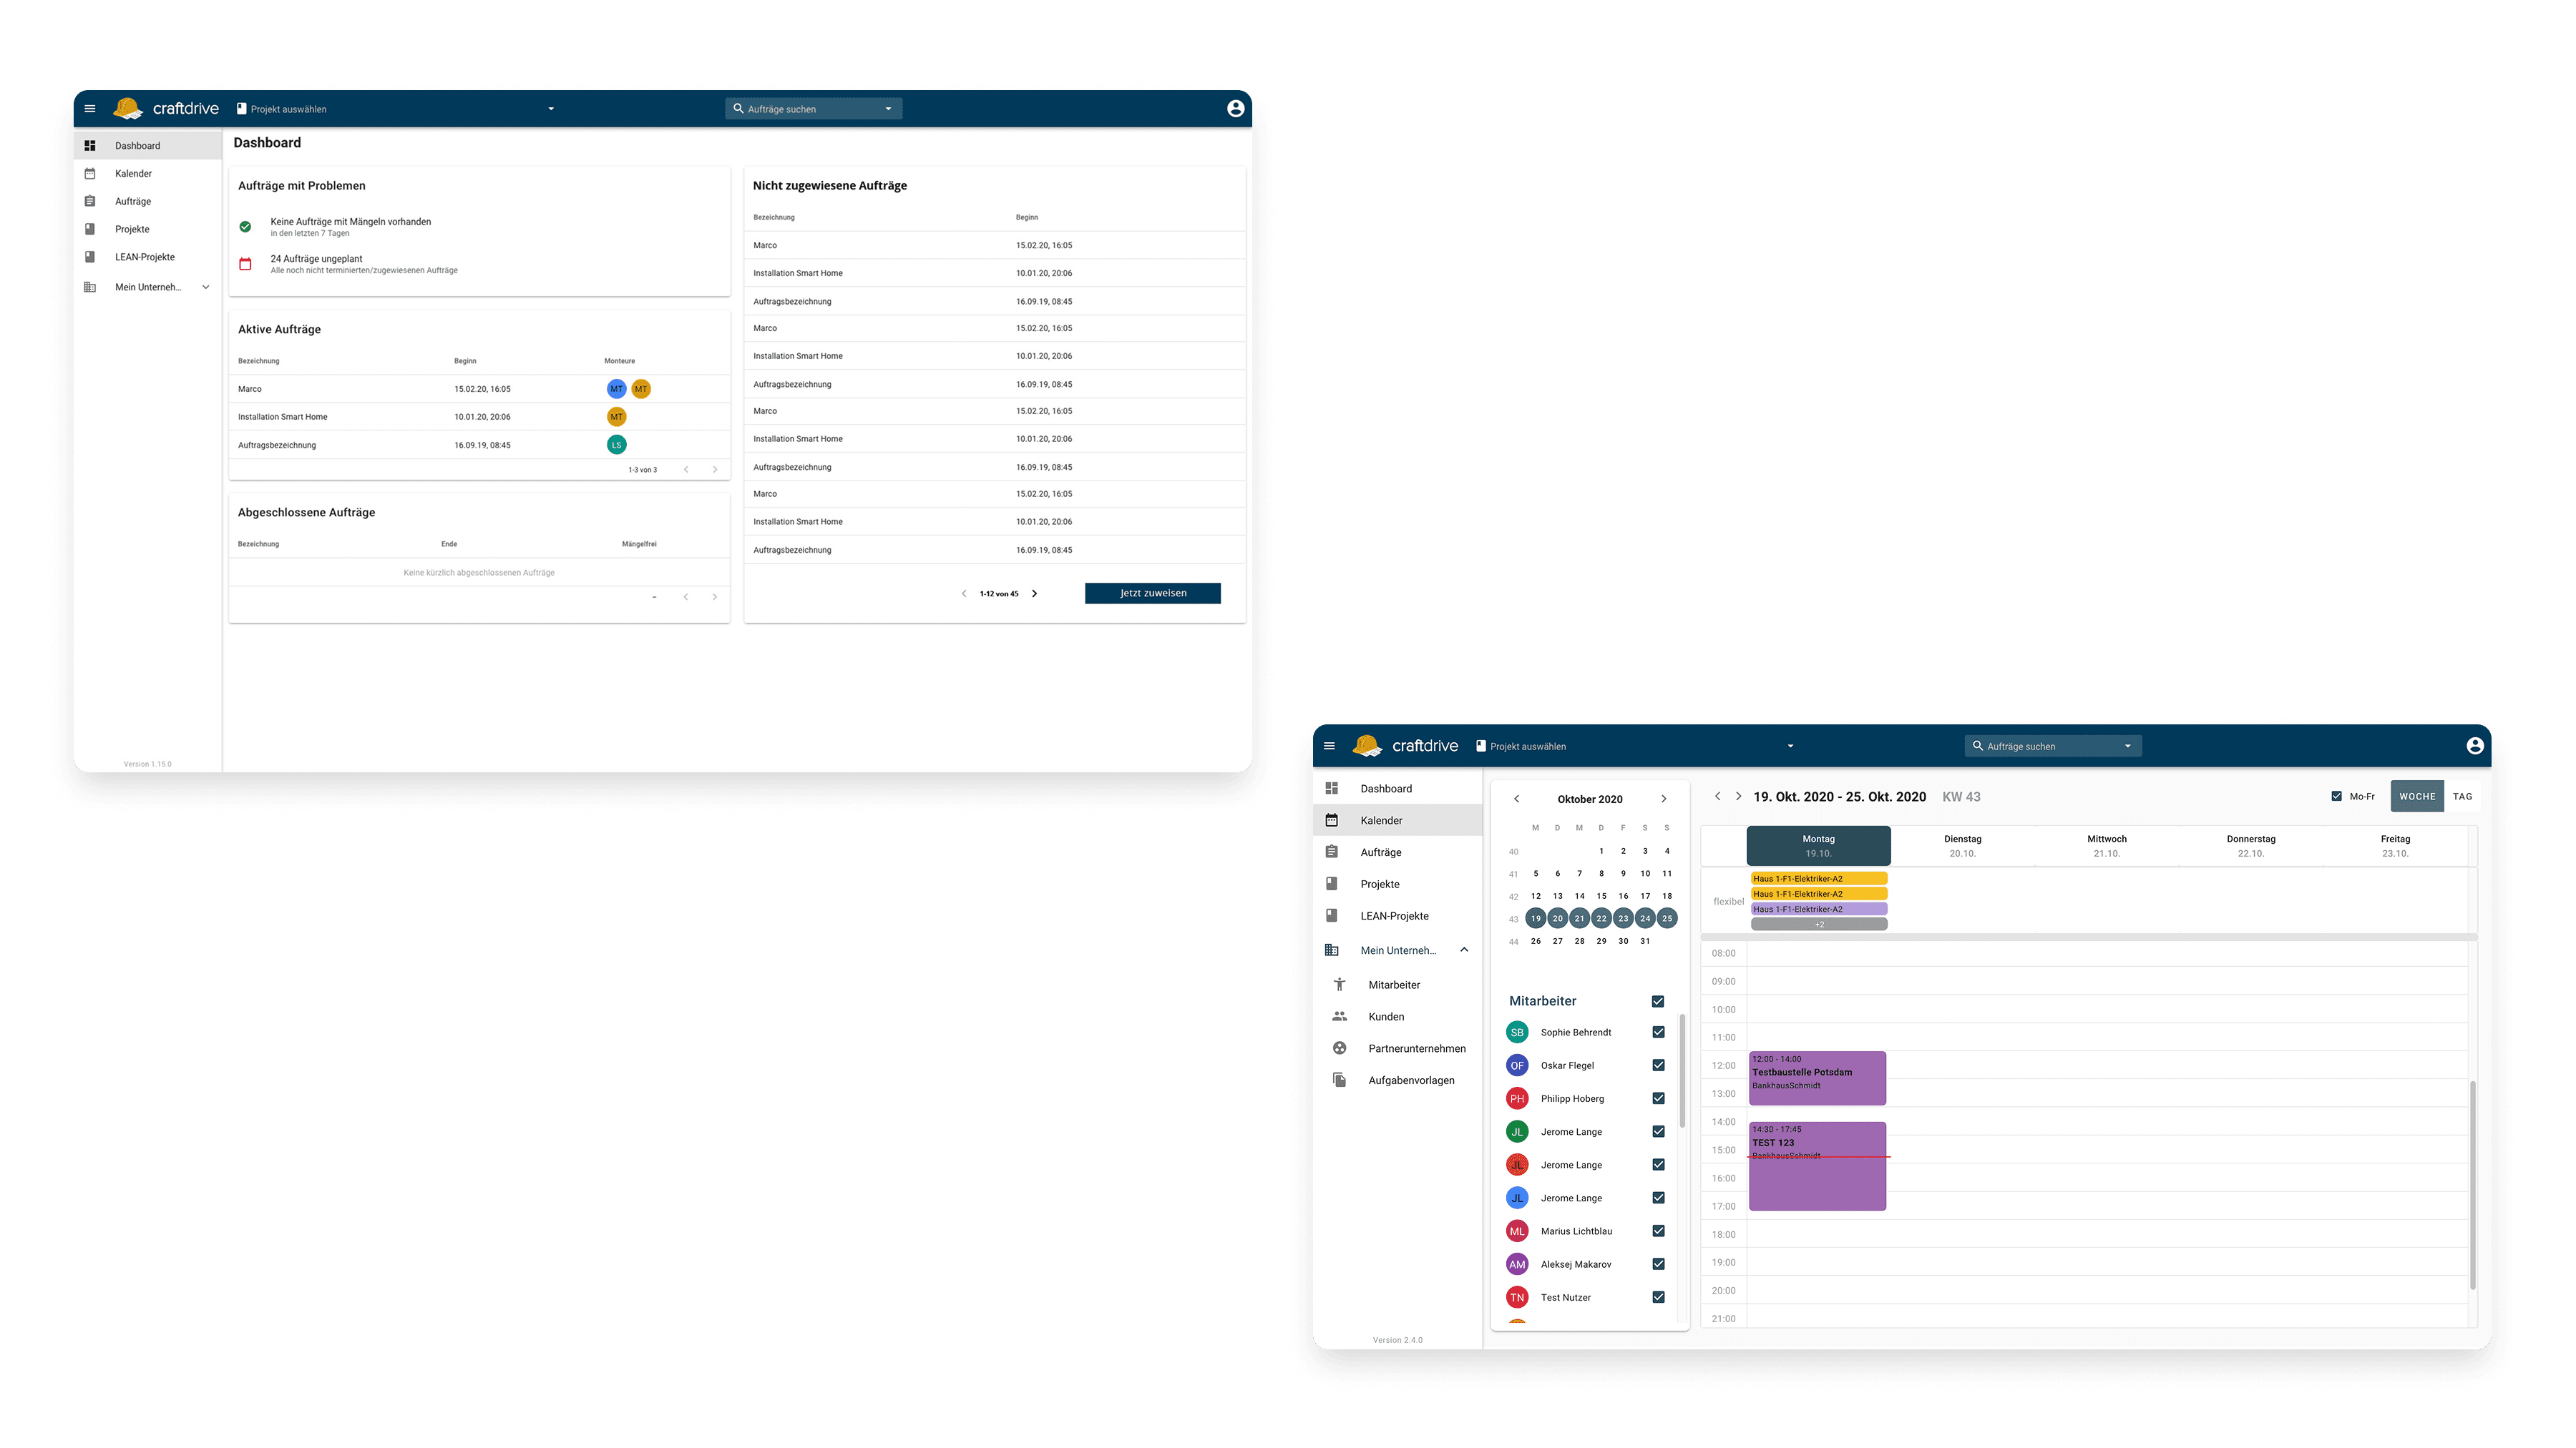The width and height of the screenshot is (2576, 1448).
Task: Click the Mitarbeiter sidebar icon
Action: [1339, 985]
